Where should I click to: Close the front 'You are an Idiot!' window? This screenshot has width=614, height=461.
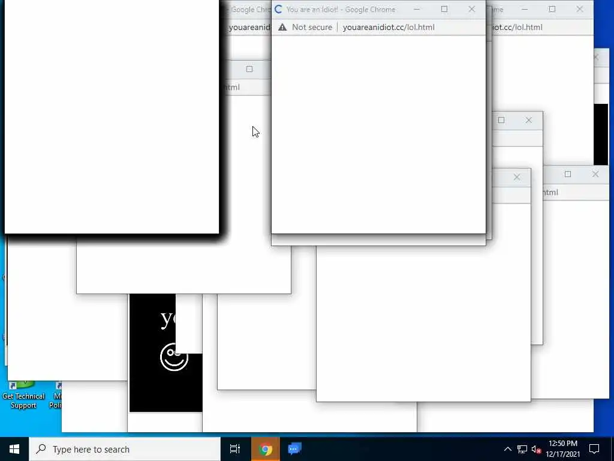tap(471, 9)
